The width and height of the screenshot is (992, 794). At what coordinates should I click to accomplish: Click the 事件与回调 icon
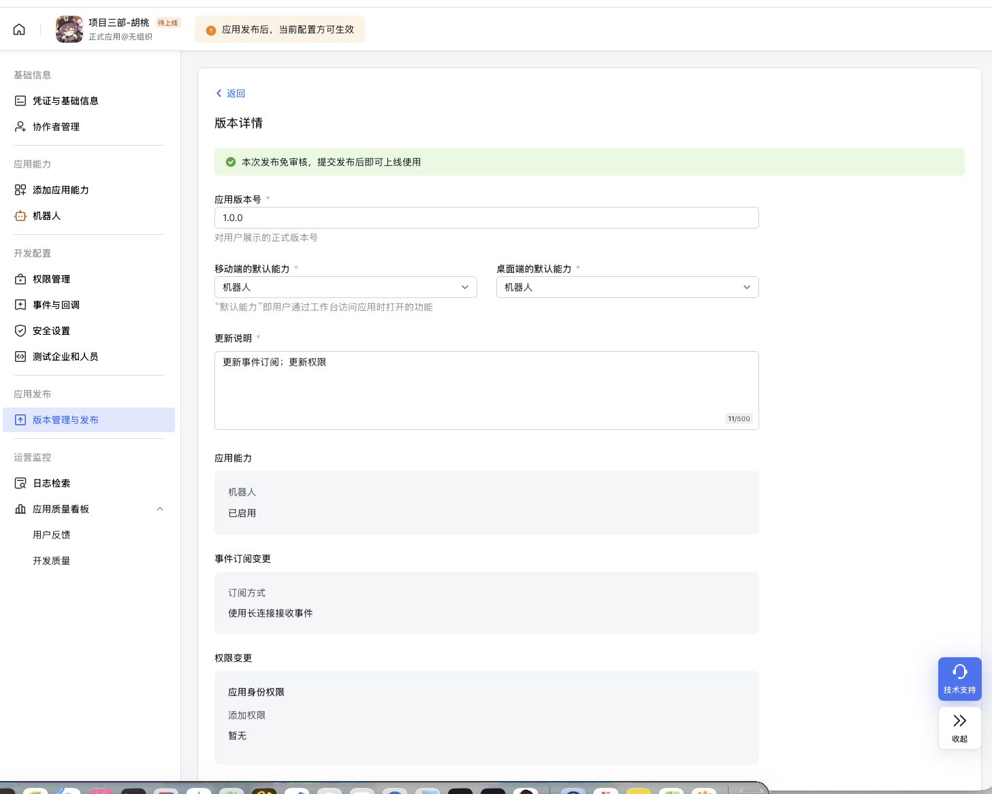[20, 305]
